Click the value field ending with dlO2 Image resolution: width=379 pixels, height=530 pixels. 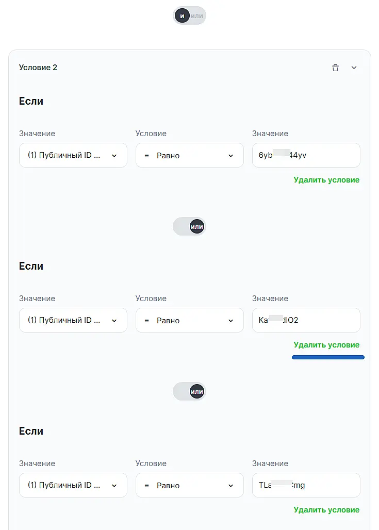[x=306, y=320]
